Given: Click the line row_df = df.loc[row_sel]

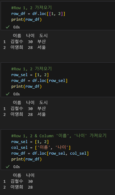Looking at the screenshot, I should click(x=39, y=81).
